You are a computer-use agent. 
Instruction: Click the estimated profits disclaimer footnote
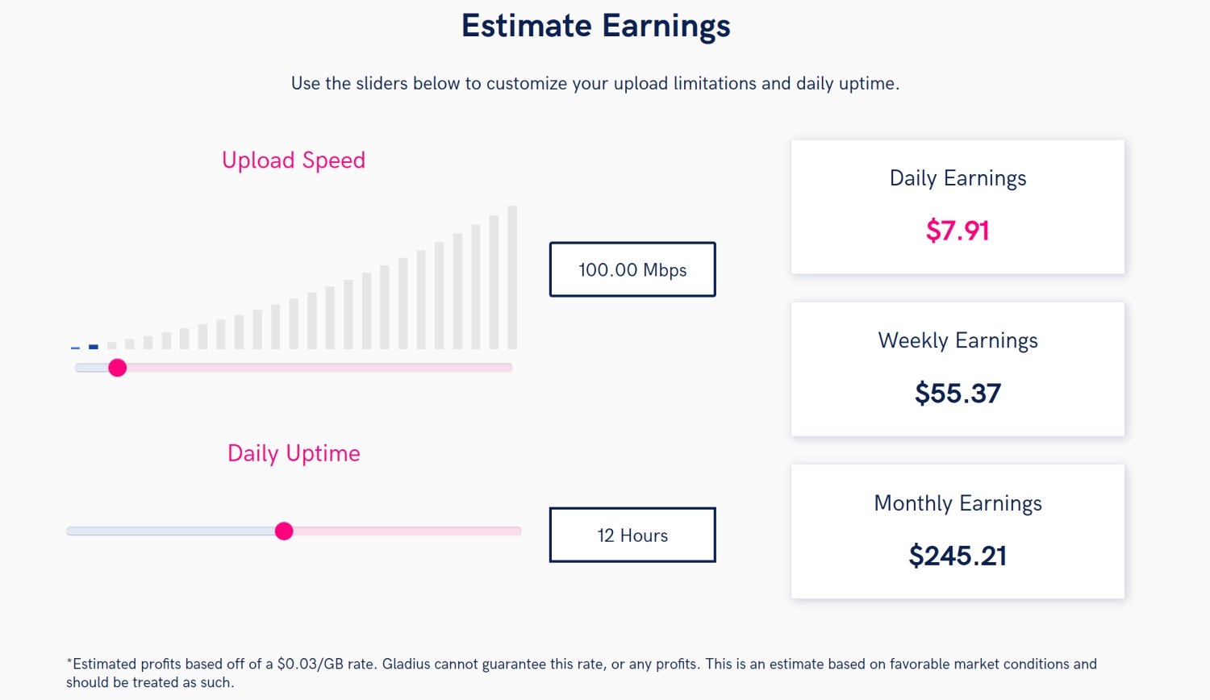pos(581,673)
